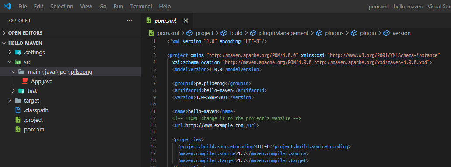Click pom.xml in the breadcrumb bar
This screenshot has height=167, width=451.
(168, 33)
